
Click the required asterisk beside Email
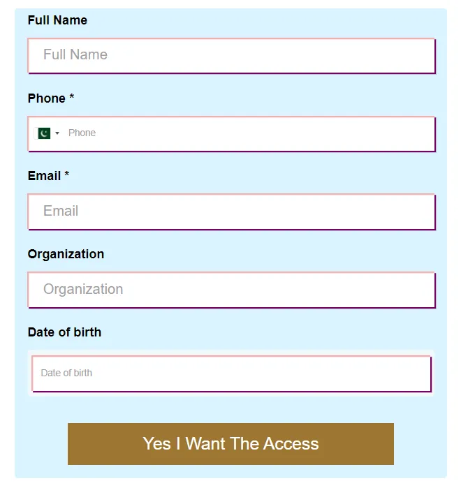(x=66, y=175)
